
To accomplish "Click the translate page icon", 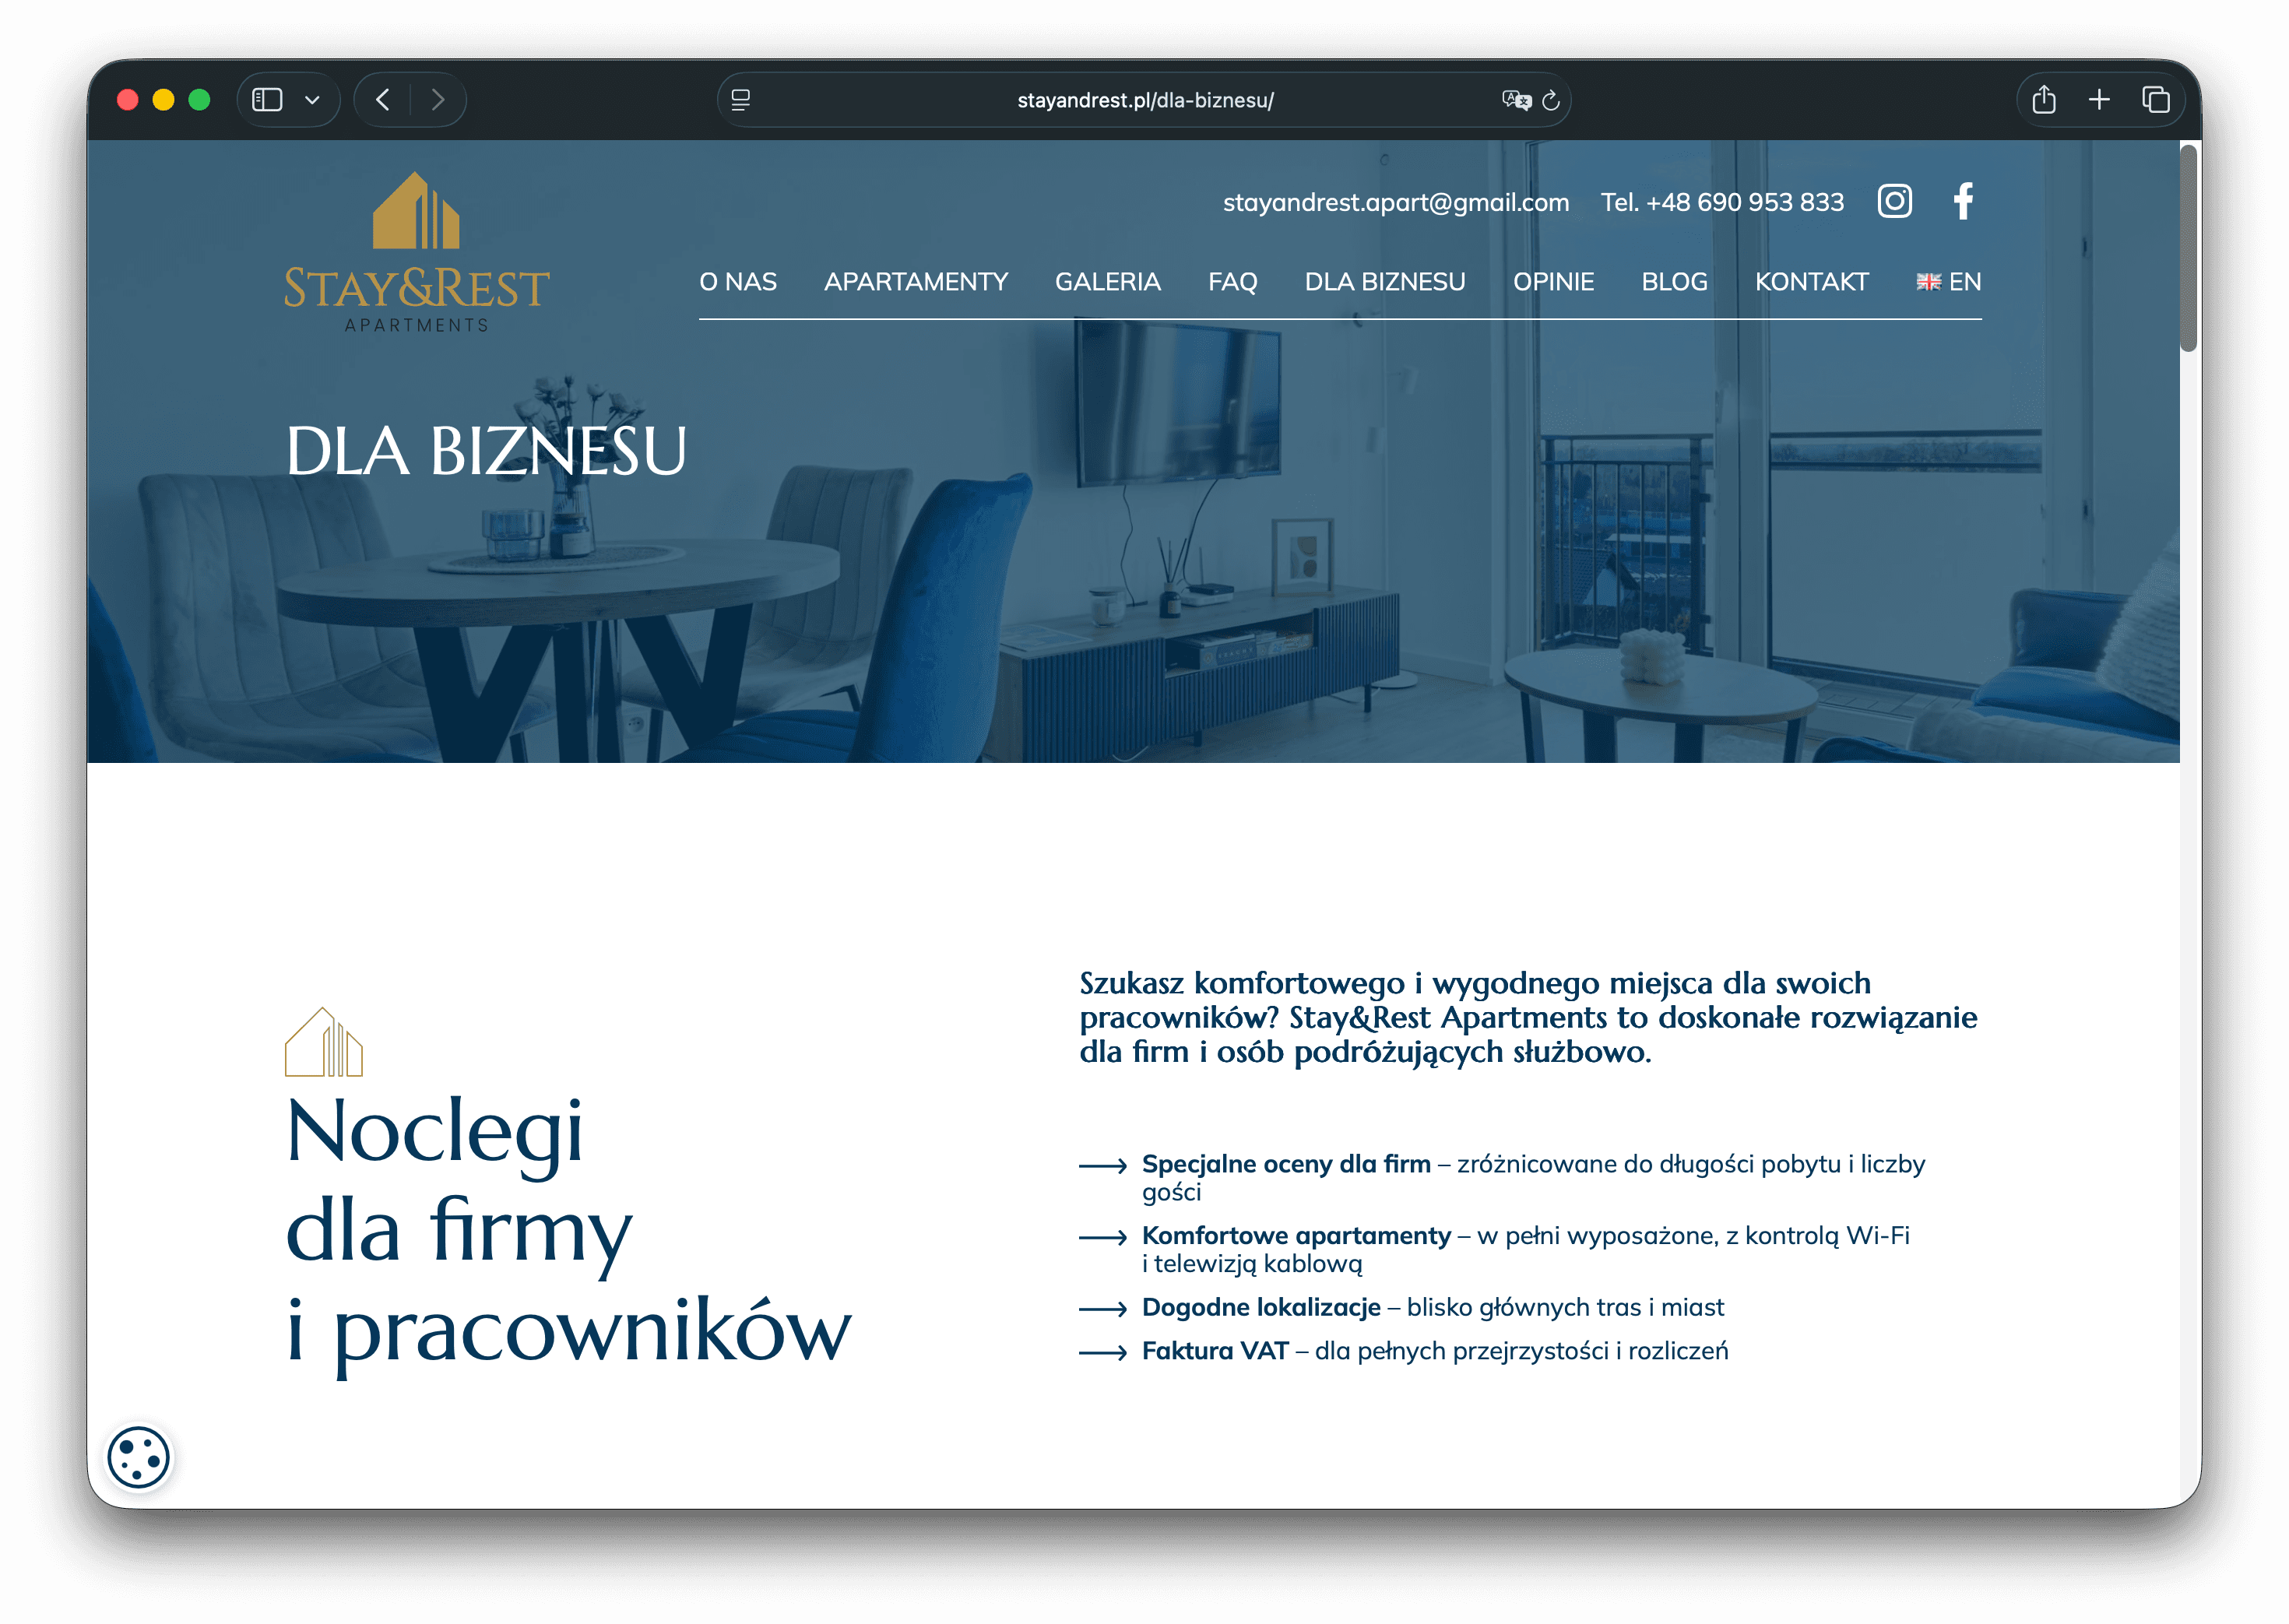I will pos(1516,100).
